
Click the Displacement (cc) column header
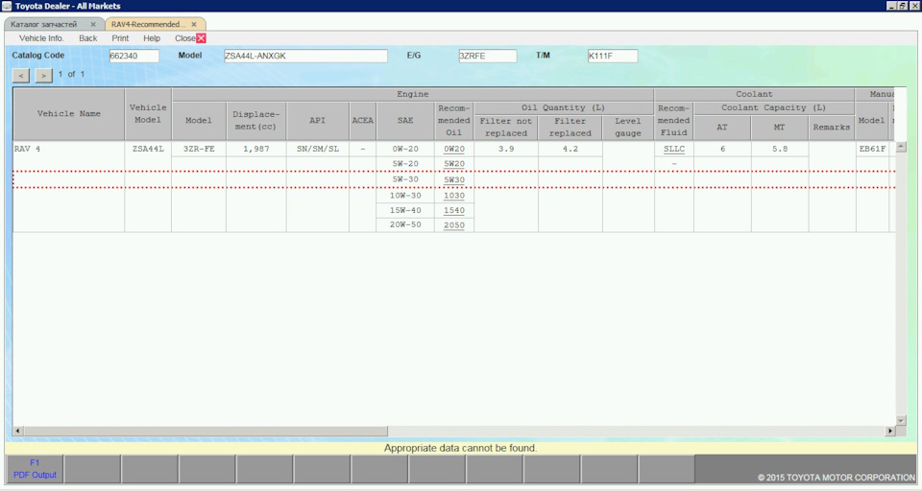coord(256,120)
